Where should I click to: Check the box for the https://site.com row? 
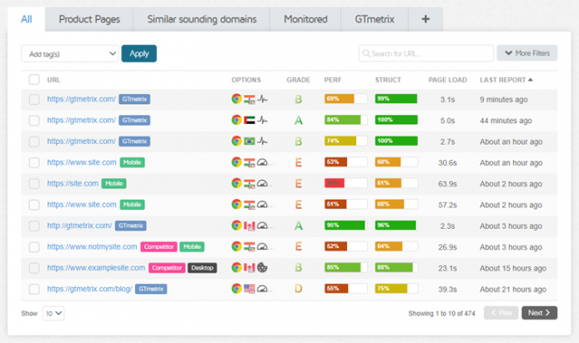click(x=34, y=183)
